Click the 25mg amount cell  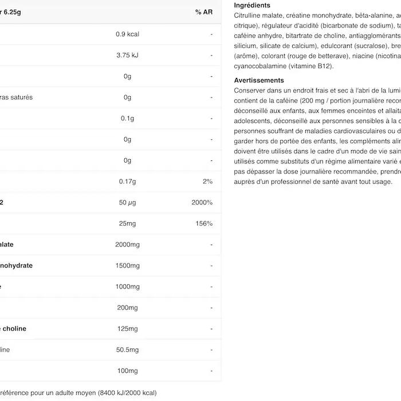tap(127, 223)
